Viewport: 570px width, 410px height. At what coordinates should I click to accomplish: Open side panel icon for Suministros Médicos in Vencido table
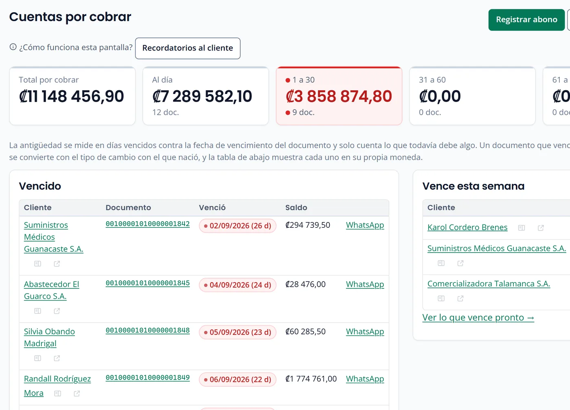[x=37, y=264]
